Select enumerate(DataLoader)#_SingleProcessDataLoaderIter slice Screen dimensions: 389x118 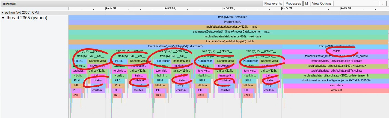tap(229, 32)
